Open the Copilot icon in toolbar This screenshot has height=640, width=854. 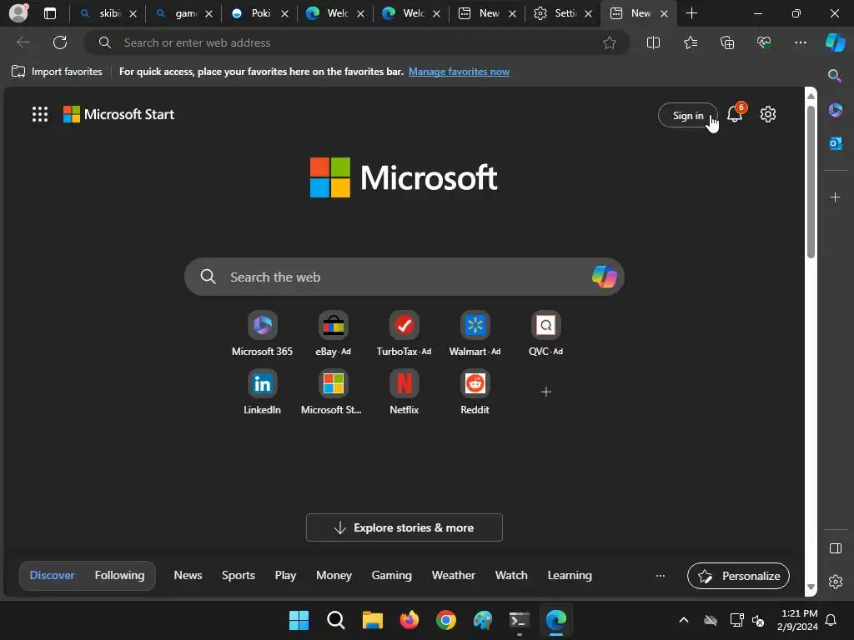[836, 42]
